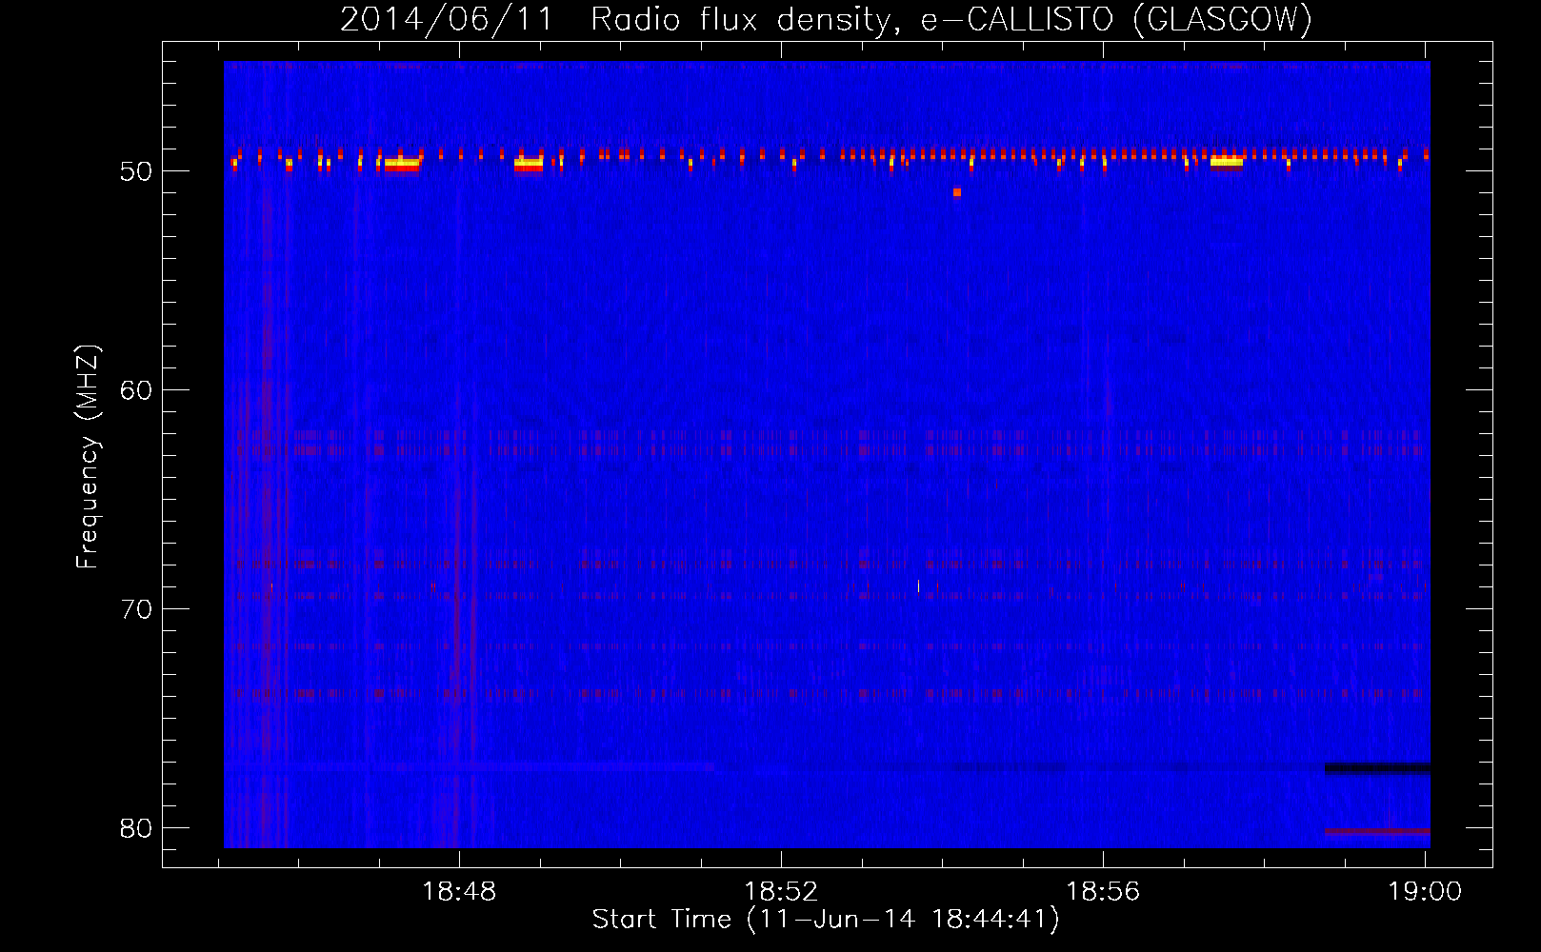Click the isolated orange spot below 50 MHz
Image resolution: width=1541 pixels, height=952 pixels.
click(957, 192)
